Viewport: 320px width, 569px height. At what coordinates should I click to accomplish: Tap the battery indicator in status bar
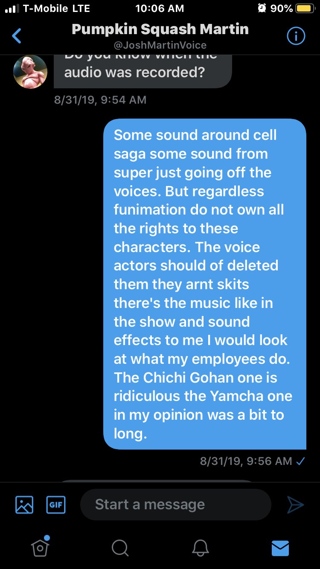click(305, 9)
